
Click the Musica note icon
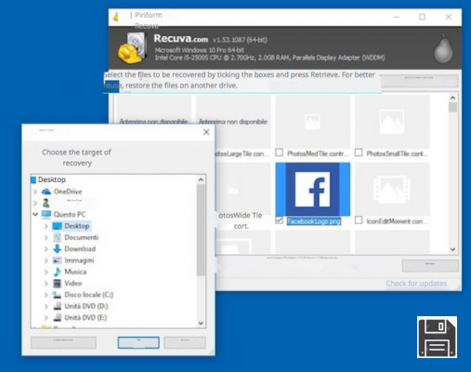57,272
